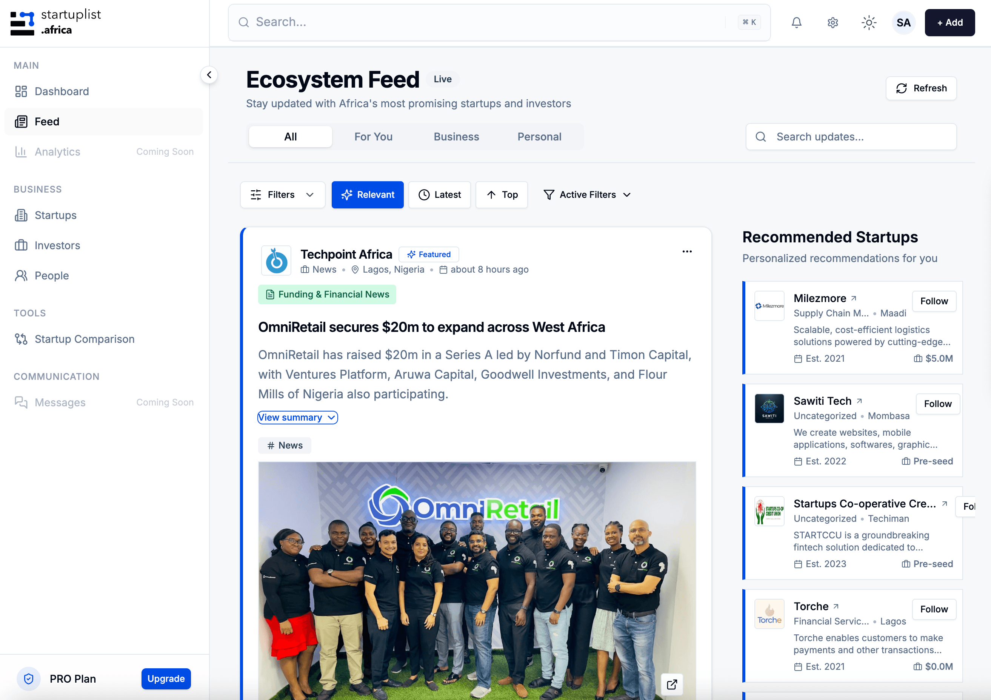Open People in sidebar
Image resolution: width=991 pixels, height=700 pixels.
point(103,276)
